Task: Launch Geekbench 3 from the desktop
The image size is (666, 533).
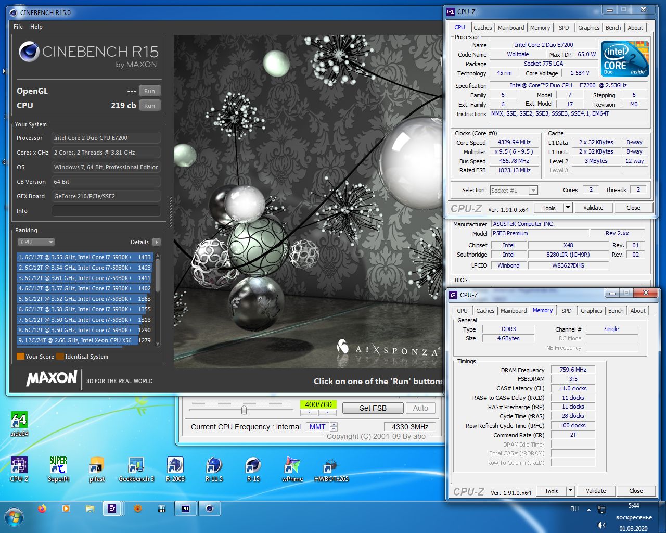Action: click(136, 468)
